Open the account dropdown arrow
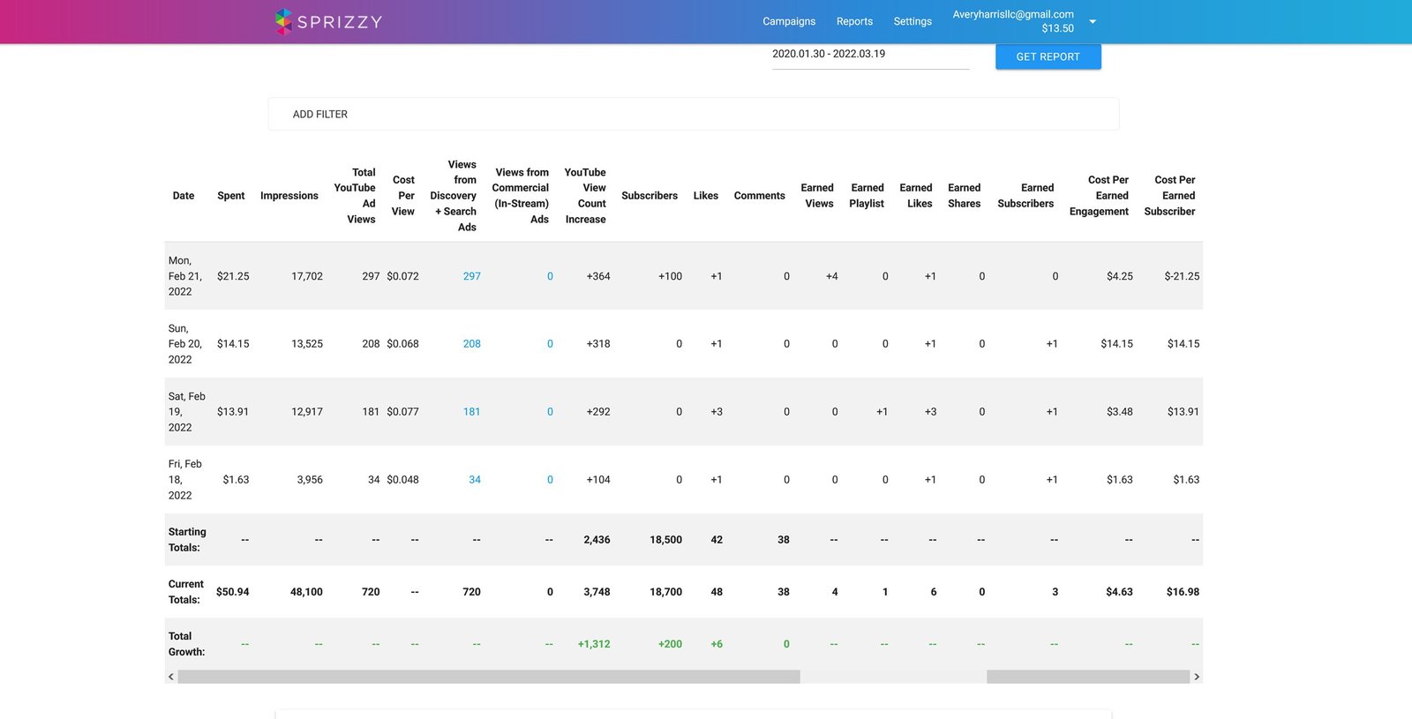 [x=1093, y=21]
